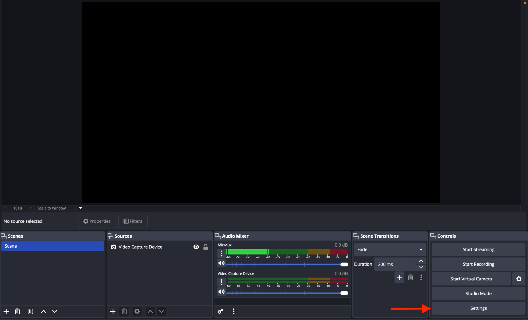Image resolution: width=528 pixels, height=320 pixels.
Task: Click the Mic/Aux 0.0 dB level text
Action: click(341, 245)
